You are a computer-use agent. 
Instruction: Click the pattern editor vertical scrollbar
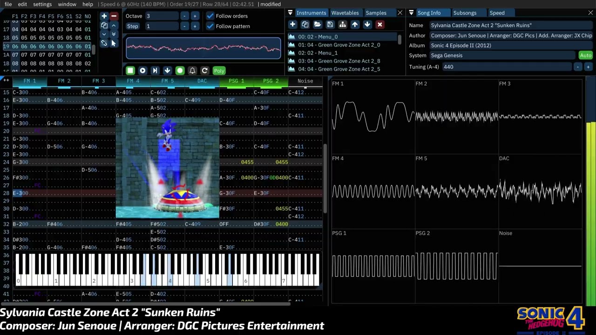[x=325, y=179]
